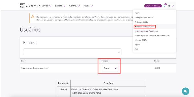The height and width of the screenshot is (97, 194).
Task: Focus the Filtros search input field
Action: coord(72,52)
